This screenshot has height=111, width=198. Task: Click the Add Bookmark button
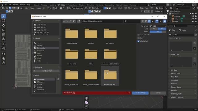click(46, 71)
